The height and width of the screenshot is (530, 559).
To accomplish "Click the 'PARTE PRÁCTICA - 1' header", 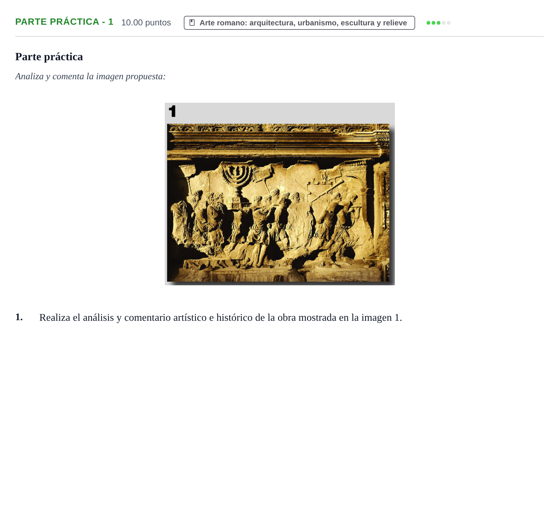I will click(64, 22).
